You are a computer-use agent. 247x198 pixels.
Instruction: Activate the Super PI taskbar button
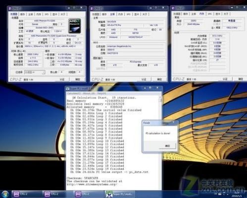(120, 194)
